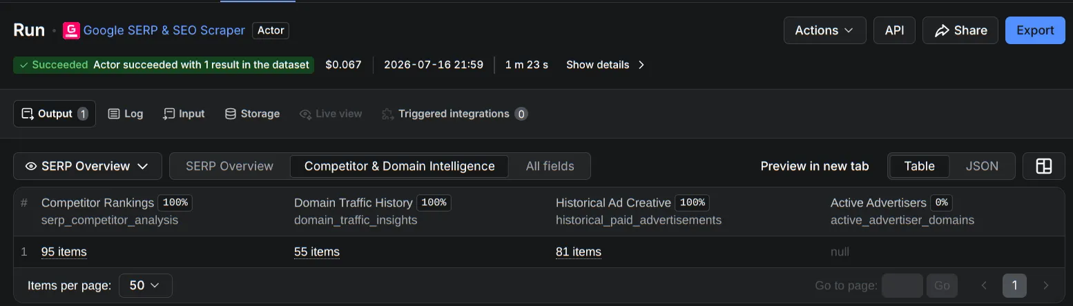The image size is (1073, 306).
Task: Open the Actions dropdown menu
Action: tap(824, 30)
